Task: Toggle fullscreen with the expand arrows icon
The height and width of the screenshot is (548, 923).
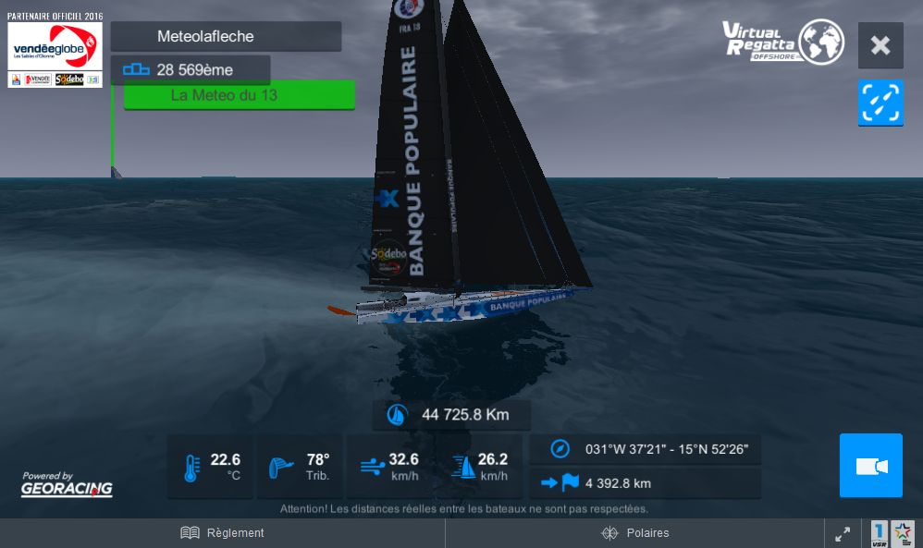Action: click(x=843, y=533)
